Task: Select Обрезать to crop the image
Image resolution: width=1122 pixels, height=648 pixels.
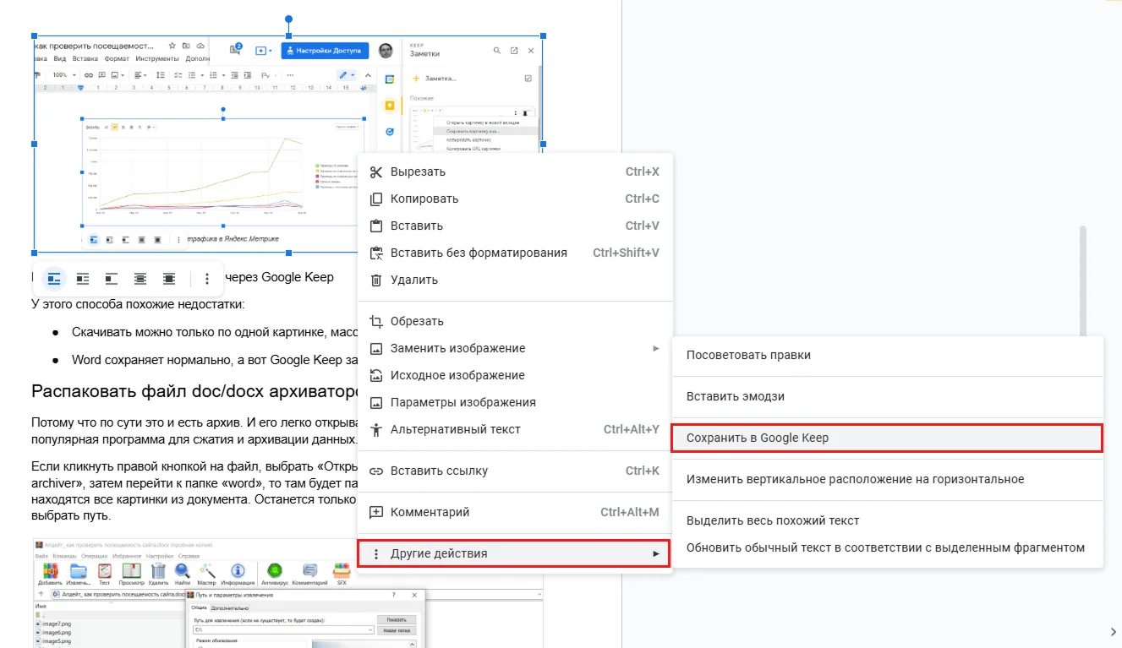Action: click(x=515, y=321)
